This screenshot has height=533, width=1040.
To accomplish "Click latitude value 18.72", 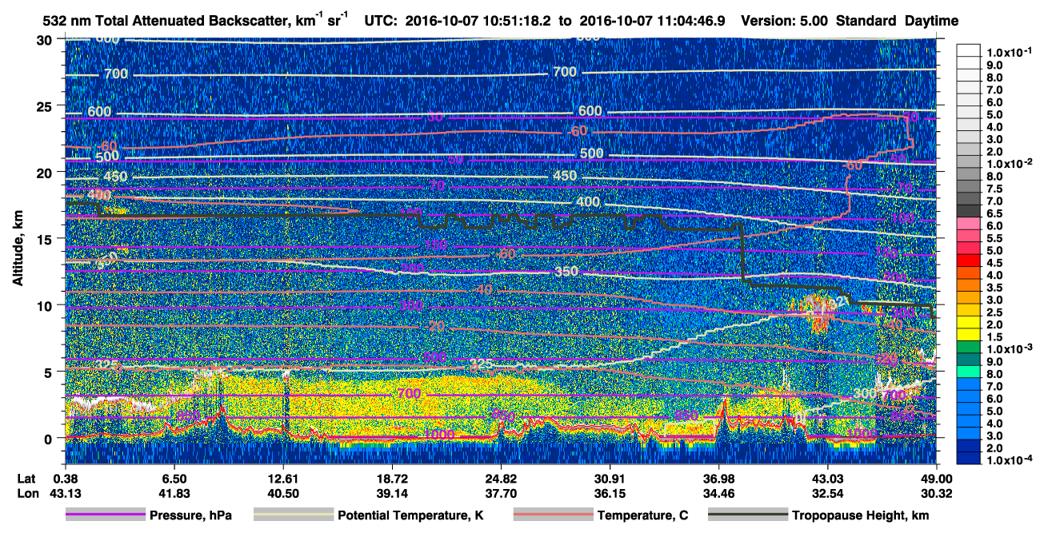I will [392, 479].
